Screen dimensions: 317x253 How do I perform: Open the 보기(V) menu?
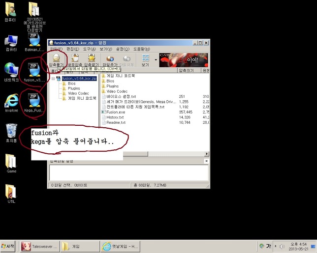106,49
